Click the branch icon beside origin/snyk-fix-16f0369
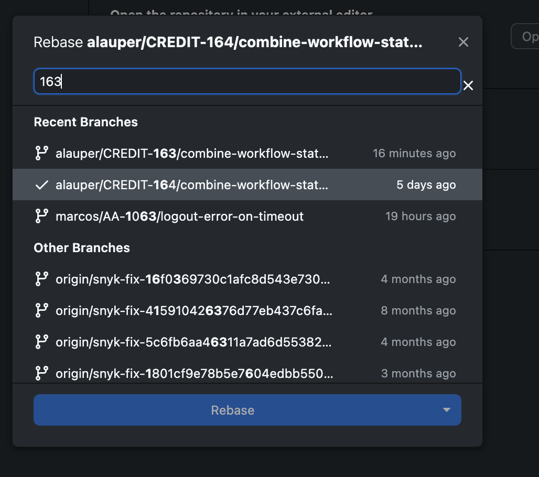 click(x=41, y=279)
